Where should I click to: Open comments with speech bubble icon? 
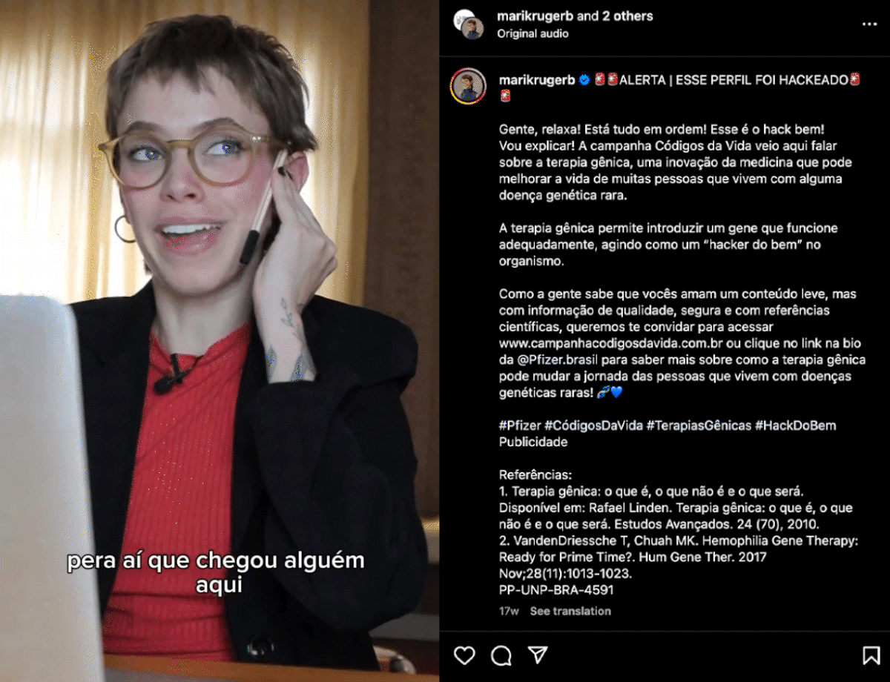pyautogui.click(x=501, y=655)
